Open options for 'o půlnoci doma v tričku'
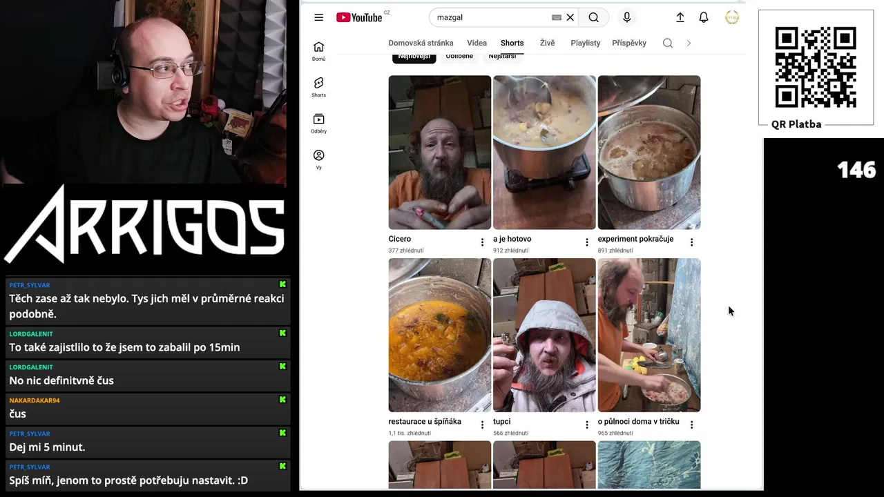This screenshot has width=884, height=497. (x=691, y=425)
